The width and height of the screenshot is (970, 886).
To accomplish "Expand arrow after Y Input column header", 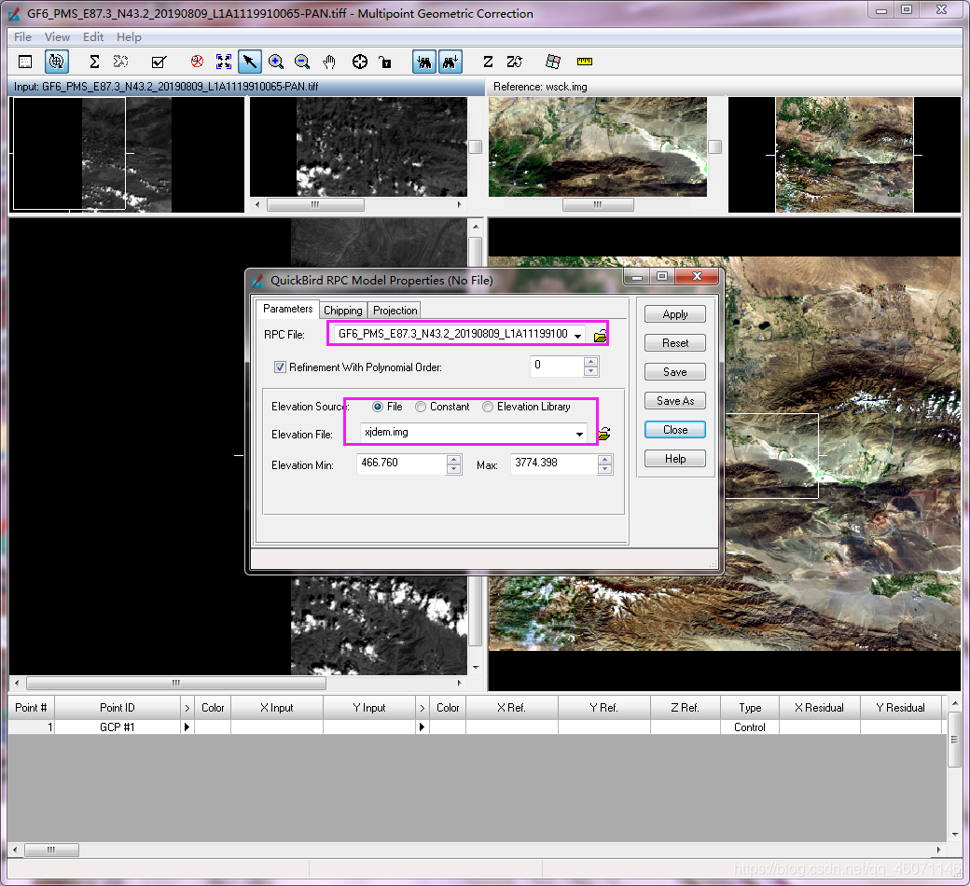I will [x=422, y=708].
